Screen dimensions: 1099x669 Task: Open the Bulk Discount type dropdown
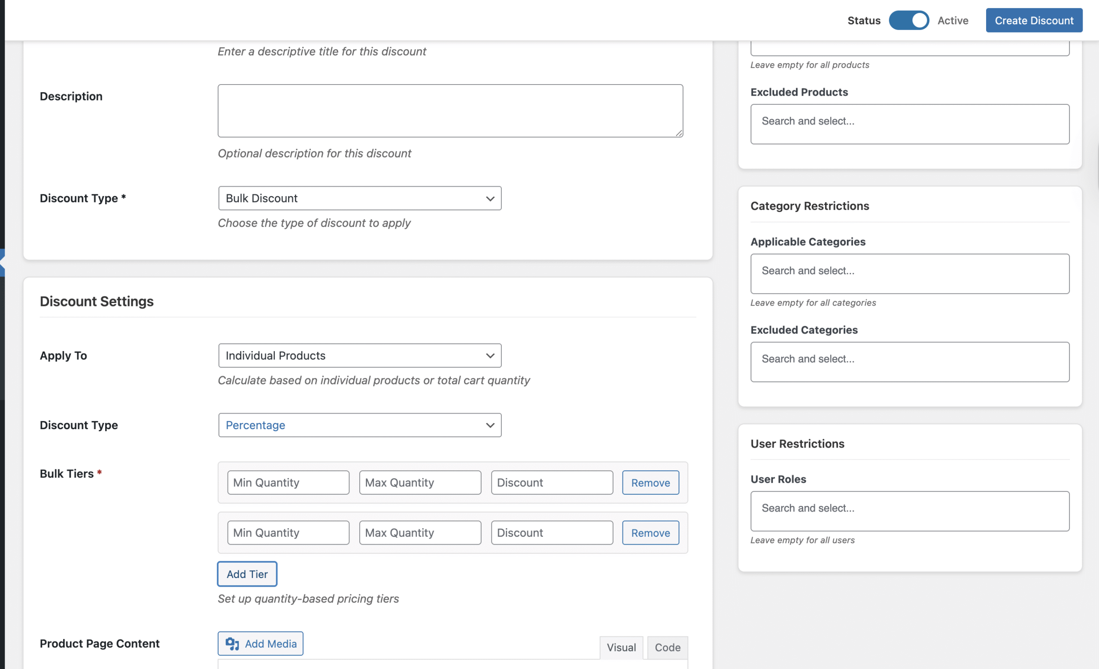tap(359, 198)
